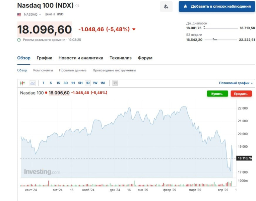This screenshot has width=256, height=201.
Task: Click the US flag icon
Action: click(x=19, y=14)
